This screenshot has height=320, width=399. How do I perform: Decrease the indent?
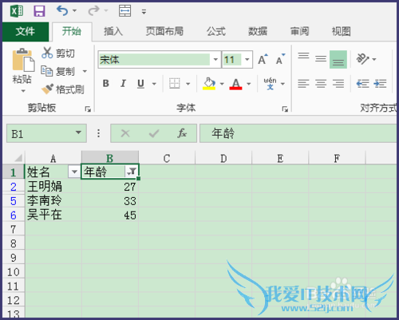[x=363, y=84]
